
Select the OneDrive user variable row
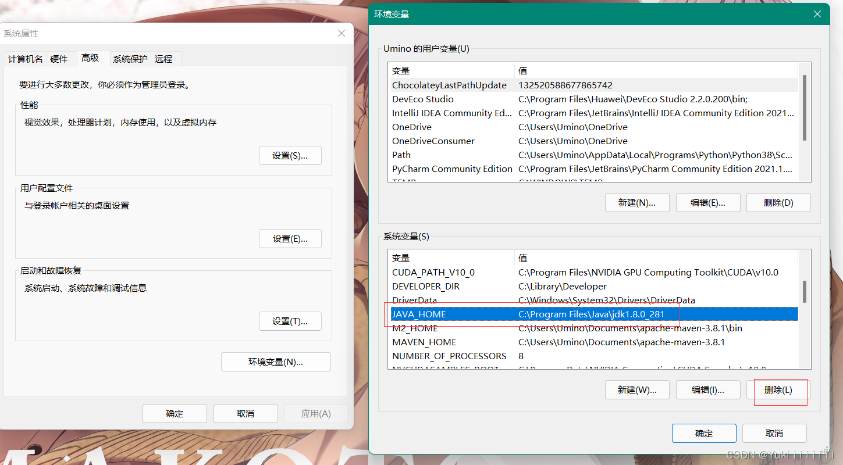tap(593, 127)
